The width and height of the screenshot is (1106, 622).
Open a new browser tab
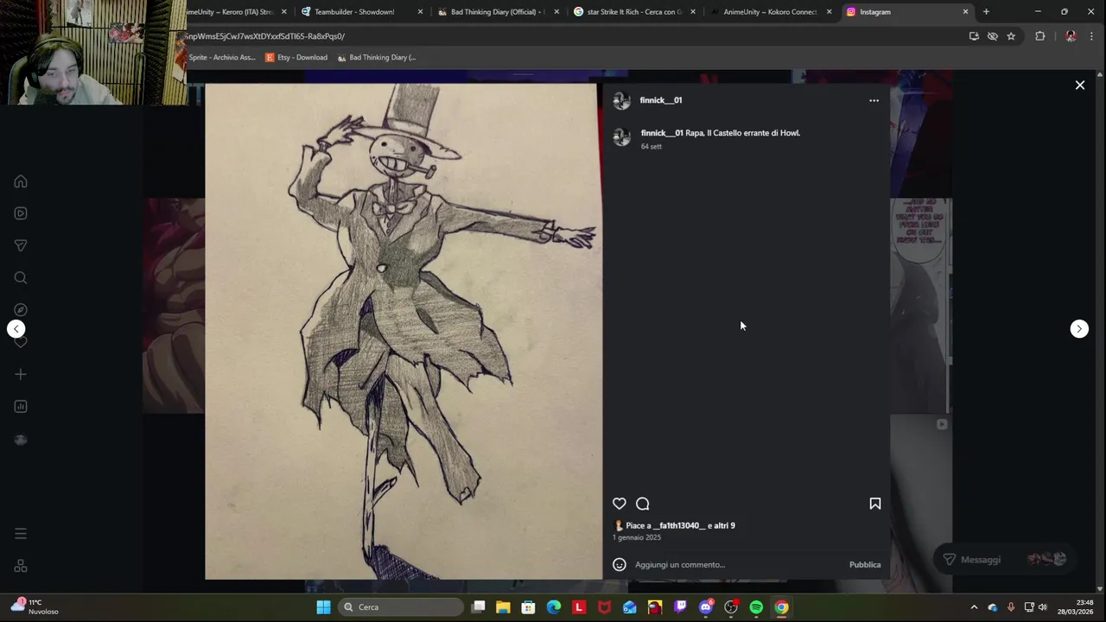coord(986,12)
